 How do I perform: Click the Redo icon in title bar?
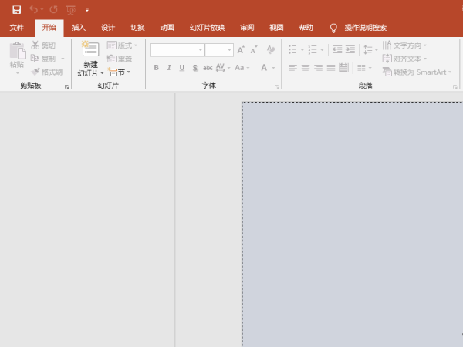point(53,9)
